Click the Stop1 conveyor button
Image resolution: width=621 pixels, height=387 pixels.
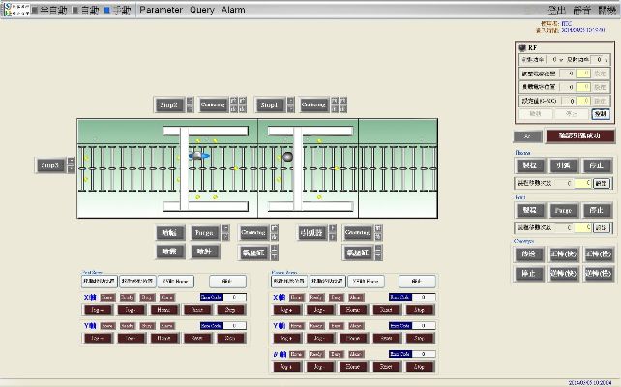click(270, 104)
